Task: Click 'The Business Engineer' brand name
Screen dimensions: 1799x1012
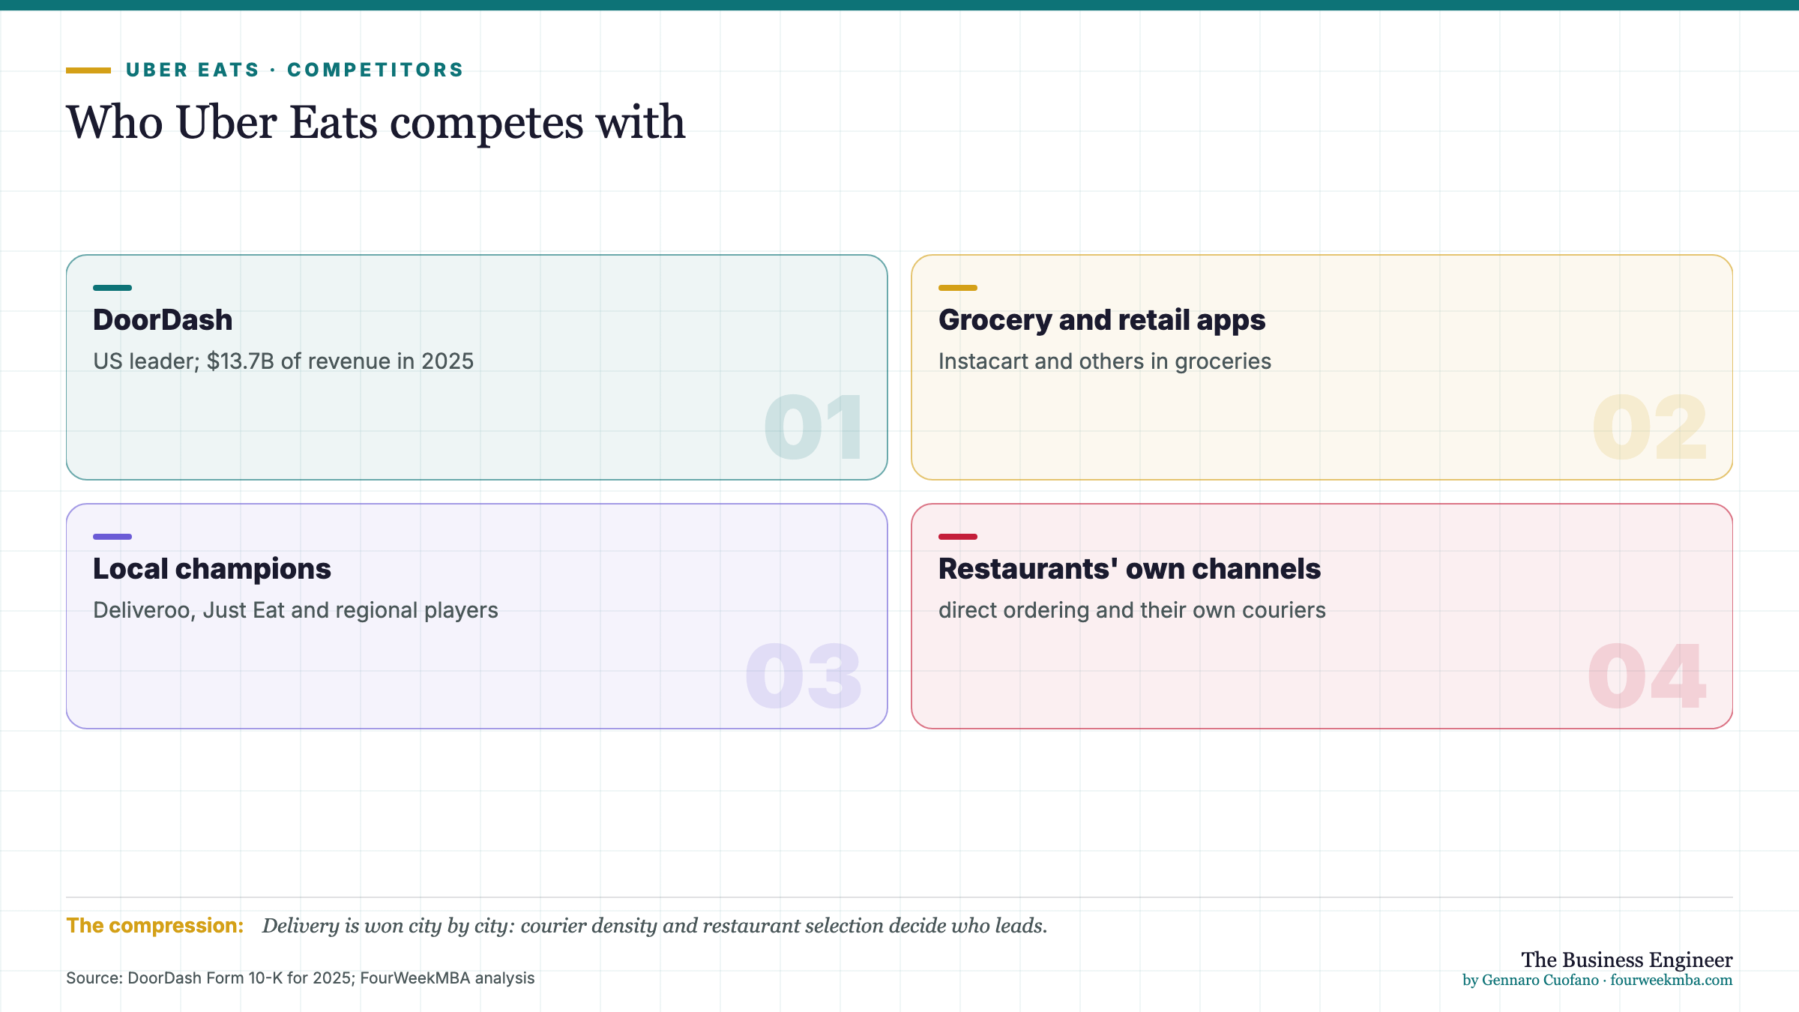Action: [x=1627, y=960]
